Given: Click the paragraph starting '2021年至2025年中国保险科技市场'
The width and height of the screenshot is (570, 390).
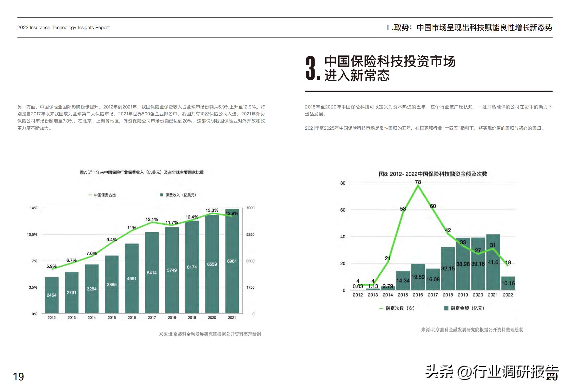Looking at the screenshot, I should click(x=425, y=128).
